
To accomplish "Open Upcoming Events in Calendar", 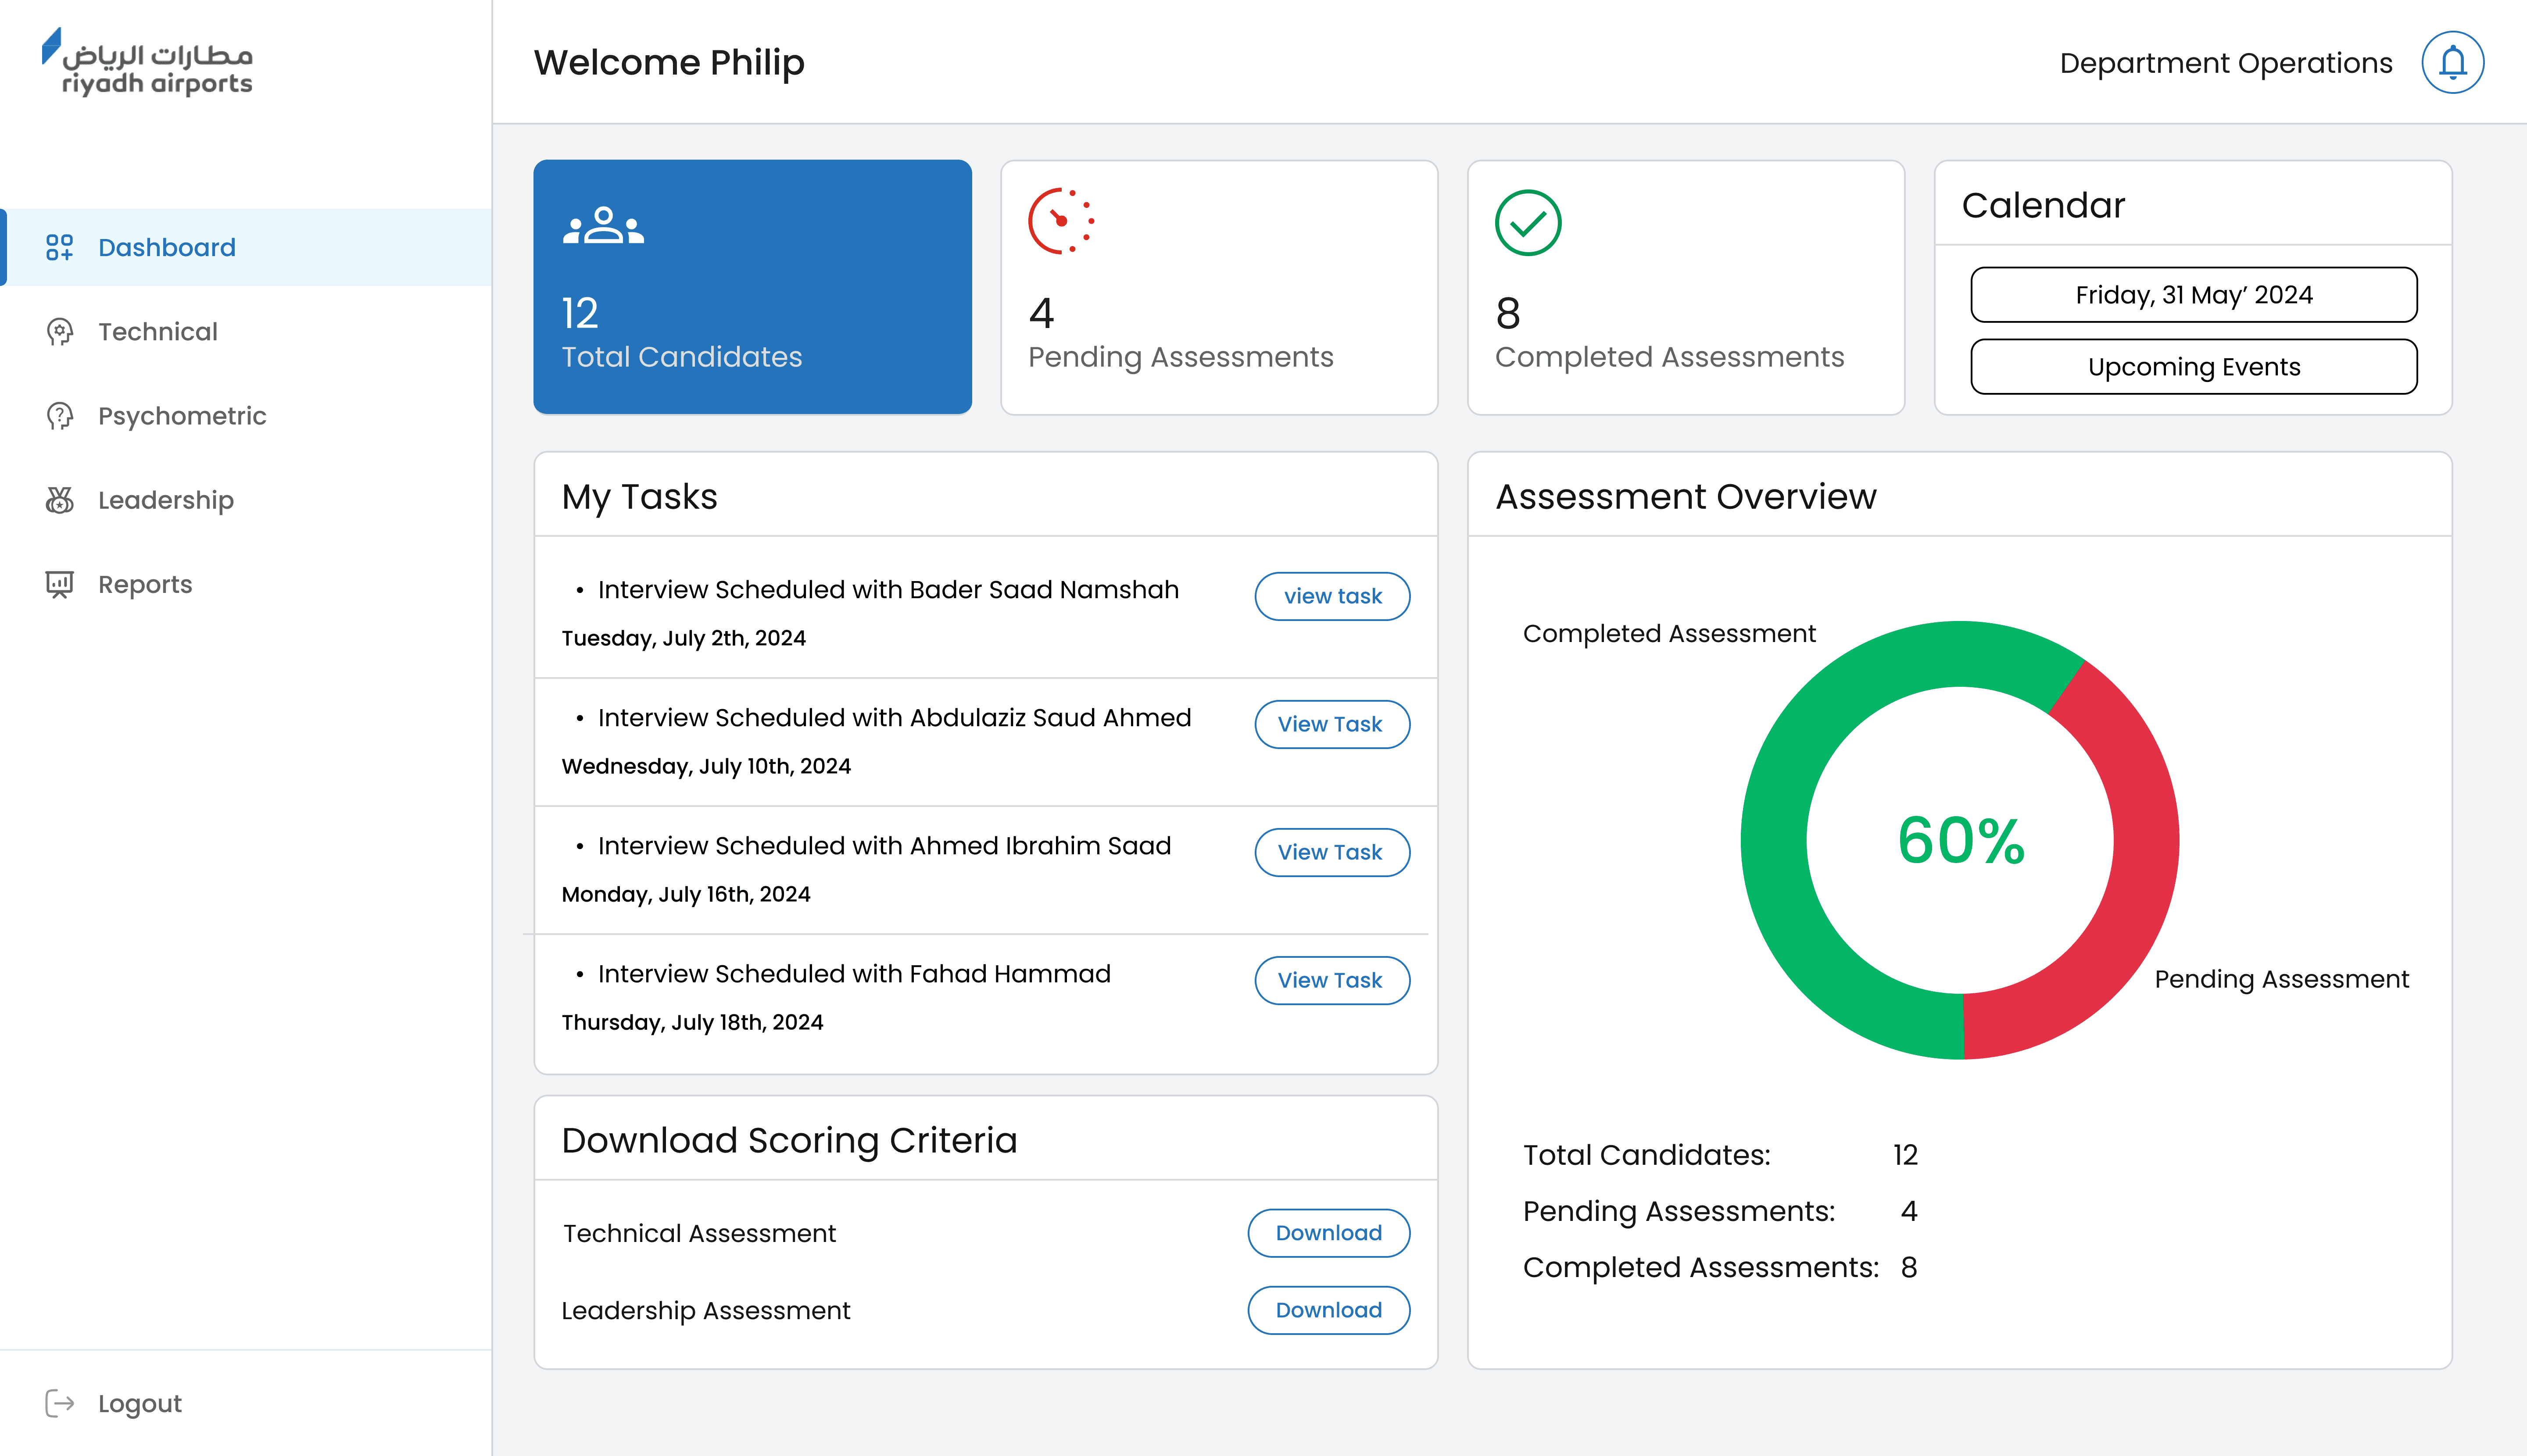I will pyautogui.click(x=2194, y=367).
